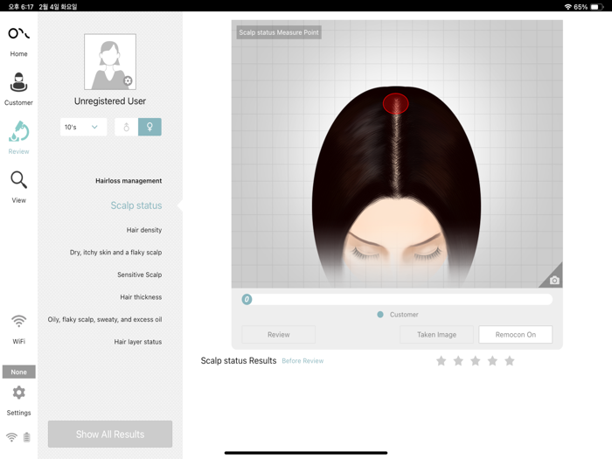Select Hairloss management category
The height and width of the screenshot is (459, 612).
(129, 181)
